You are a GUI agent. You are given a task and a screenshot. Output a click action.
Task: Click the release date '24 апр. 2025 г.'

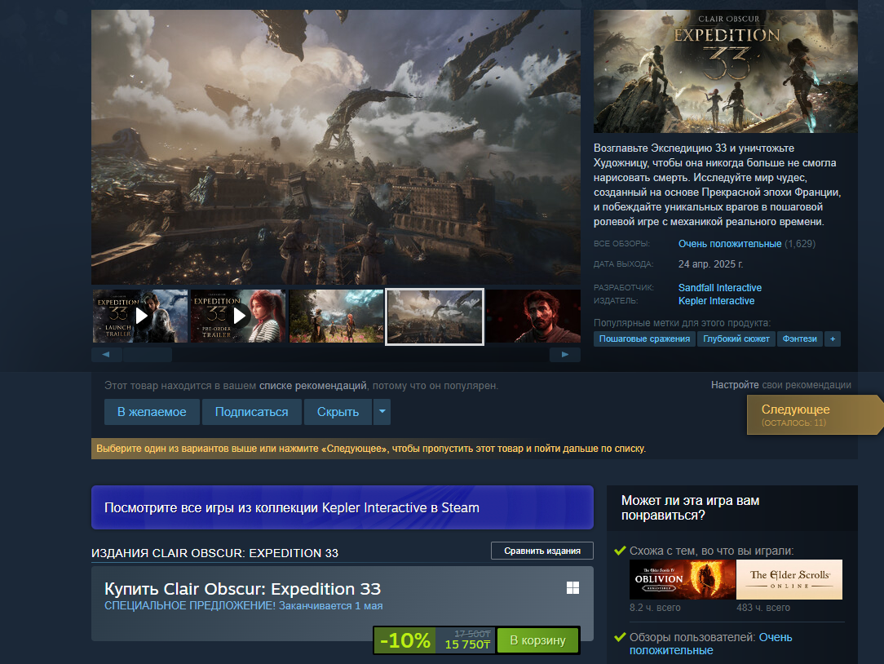[710, 264]
